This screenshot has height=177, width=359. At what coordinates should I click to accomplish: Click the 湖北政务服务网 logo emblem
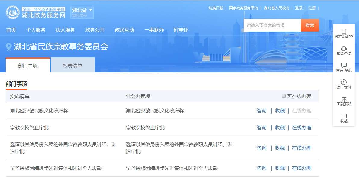pyautogui.click(x=13, y=13)
